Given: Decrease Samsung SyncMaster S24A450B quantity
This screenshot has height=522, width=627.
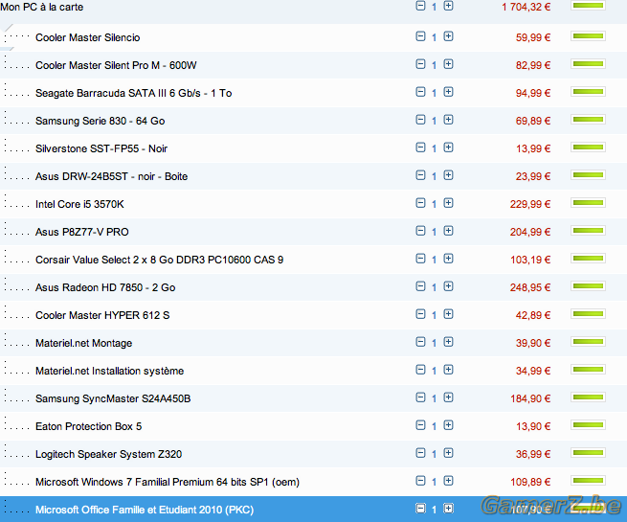Looking at the screenshot, I should [x=420, y=397].
